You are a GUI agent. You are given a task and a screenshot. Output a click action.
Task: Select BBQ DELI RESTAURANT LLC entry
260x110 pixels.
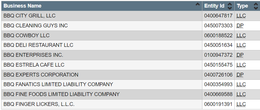pyautogui.click(x=38, y=45)
